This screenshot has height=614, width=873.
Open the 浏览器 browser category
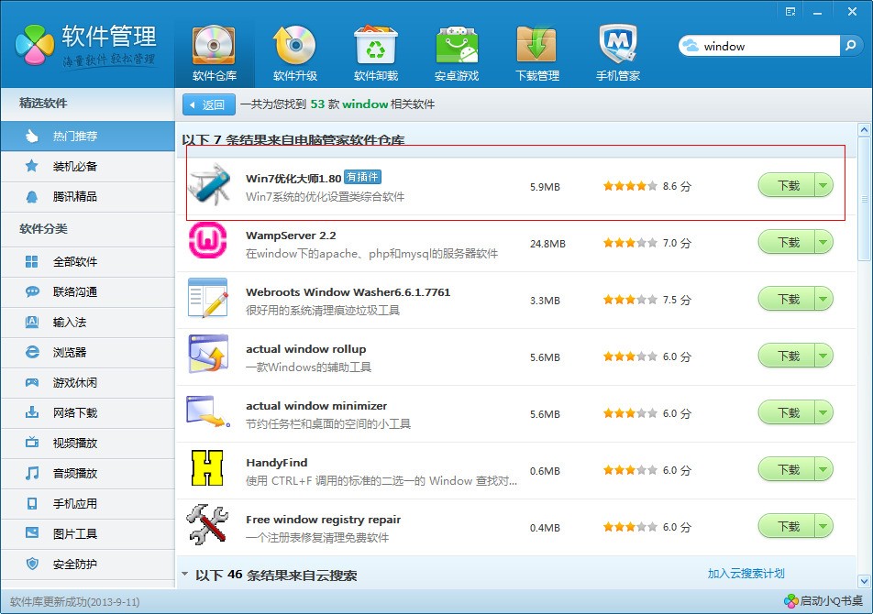(x=87, y=352)
